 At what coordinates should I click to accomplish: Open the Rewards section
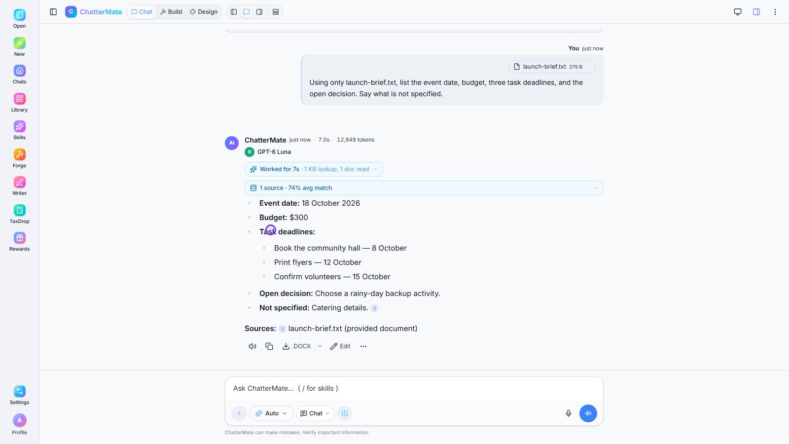point(19,242)
